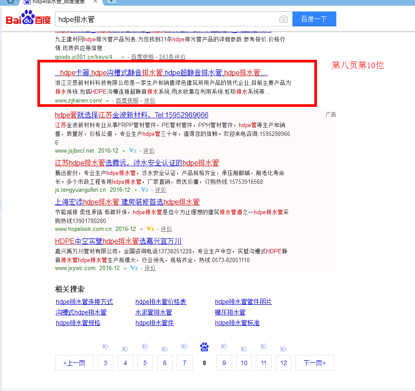The height and width of the screenshot is (391, 415).
Task: Open related search hdpe排水管管件图片
Action: pyautogui.click(x=243, y=302)
